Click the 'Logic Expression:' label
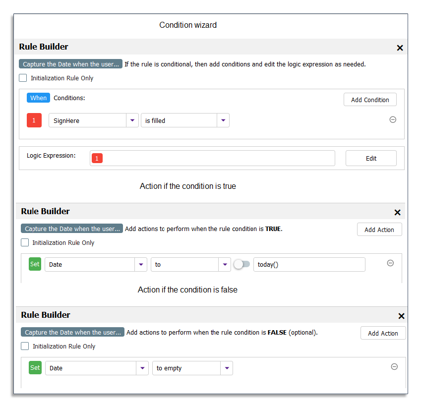 pyautogui.click(x=51, y=156)
